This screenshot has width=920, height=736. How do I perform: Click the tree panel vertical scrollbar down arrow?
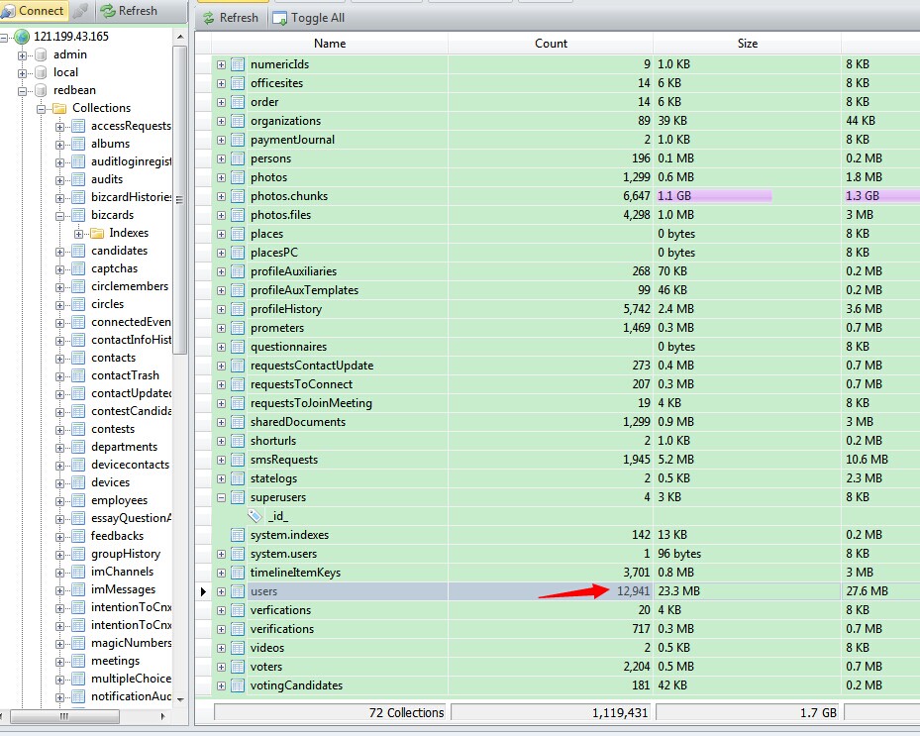(180, 699)
